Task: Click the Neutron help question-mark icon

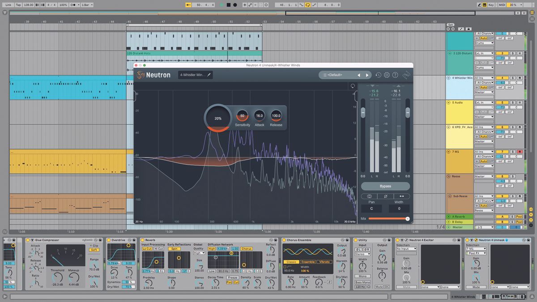Action: pos(394,75)
